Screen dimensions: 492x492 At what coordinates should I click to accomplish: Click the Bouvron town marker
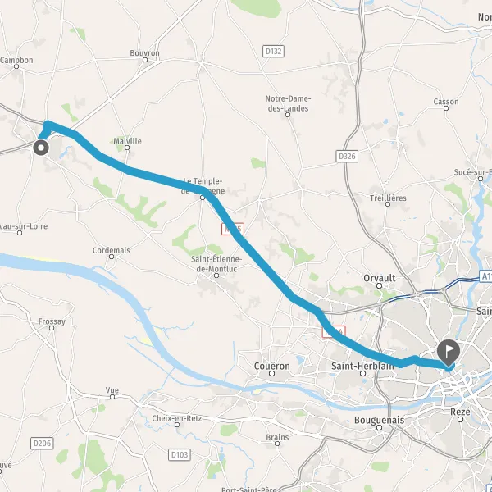145,60
